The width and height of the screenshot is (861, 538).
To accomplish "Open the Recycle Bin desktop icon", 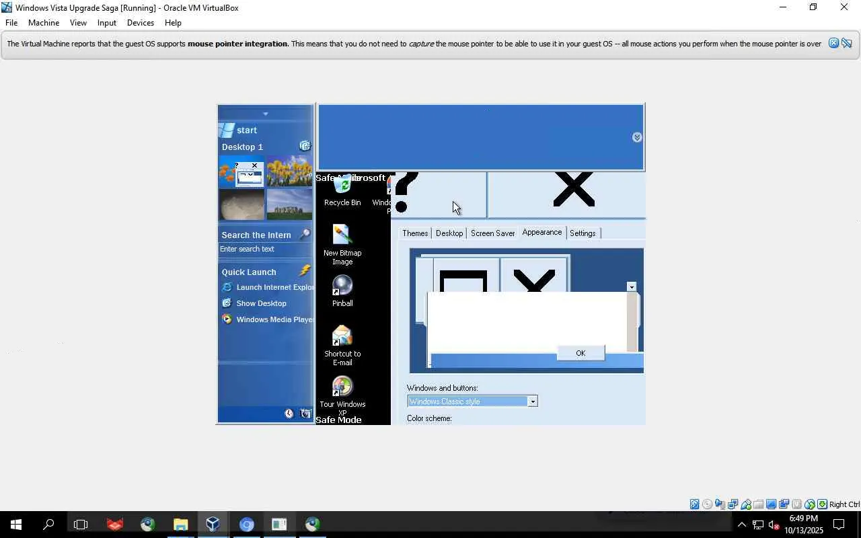I will pos(342,185).
